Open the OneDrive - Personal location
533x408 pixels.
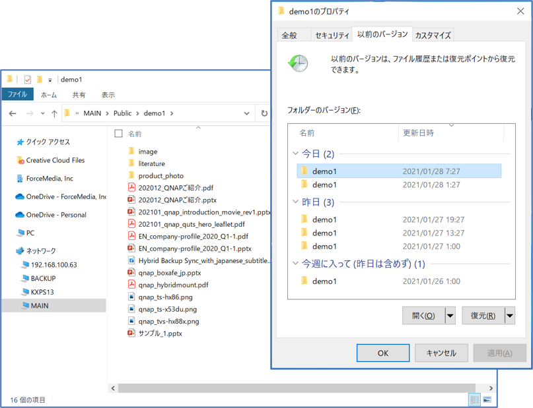[x=56, y=215]
